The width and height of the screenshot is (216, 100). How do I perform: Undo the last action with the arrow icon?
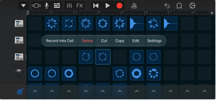pyautogui.click(x=167, y=6)
